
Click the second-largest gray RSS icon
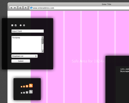tap(27, 92)
